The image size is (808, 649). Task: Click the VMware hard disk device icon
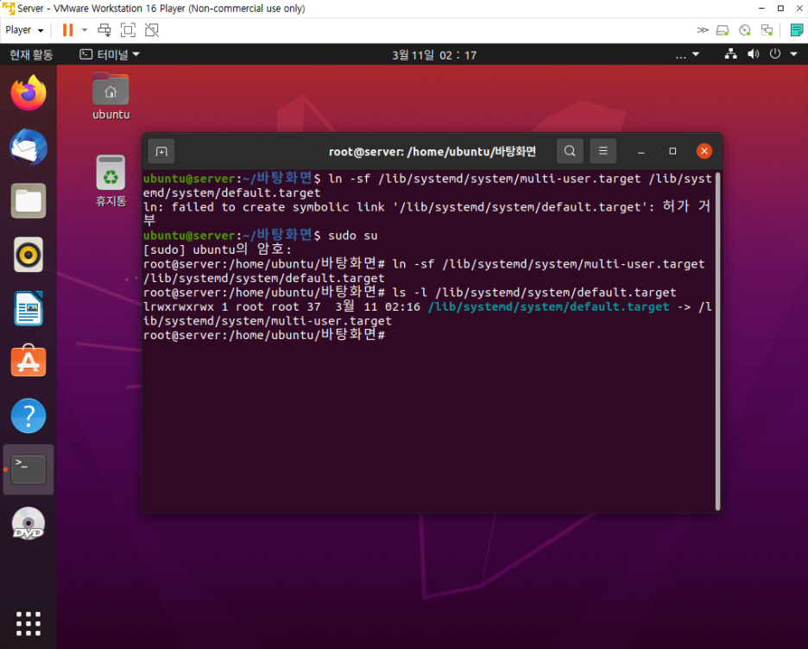723,30
